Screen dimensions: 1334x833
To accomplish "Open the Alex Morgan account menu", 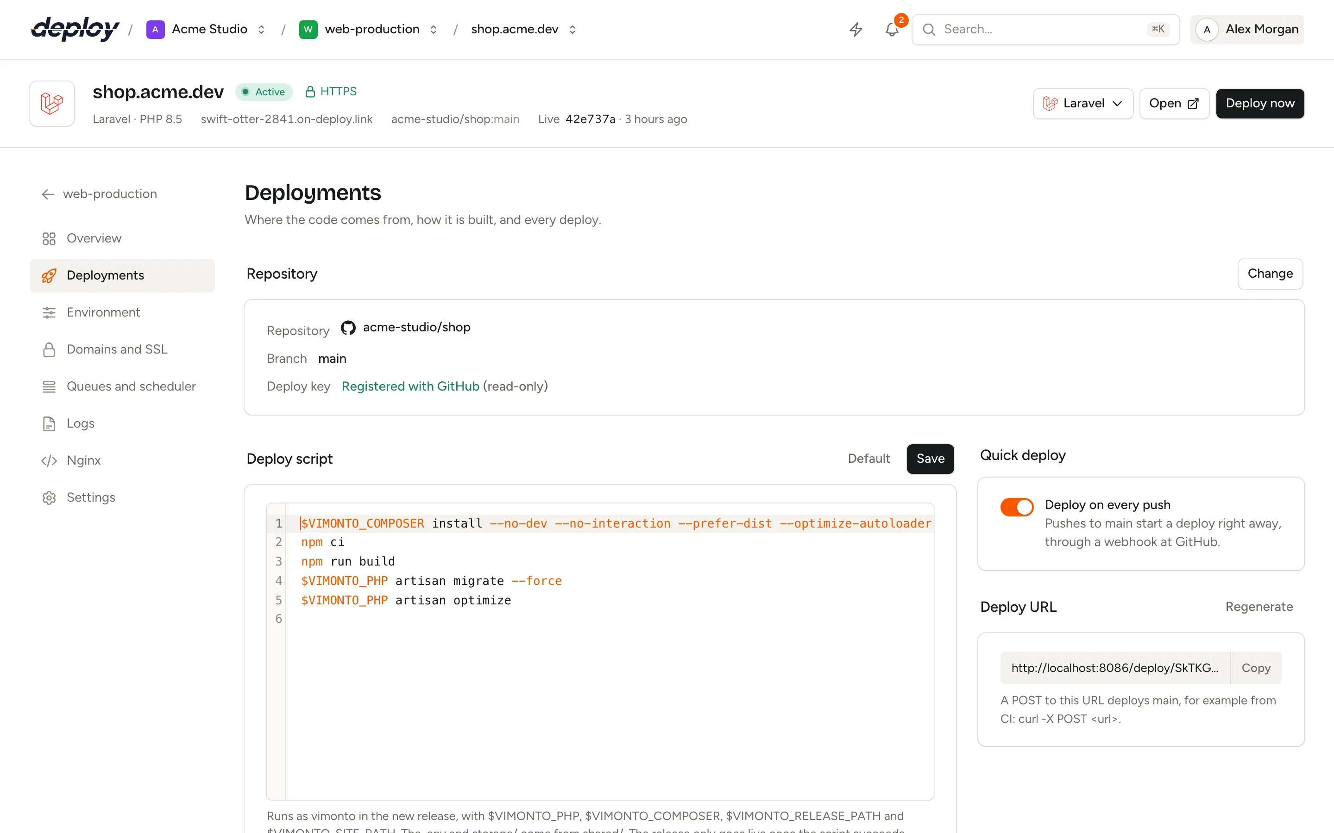I will [1247, 29].
